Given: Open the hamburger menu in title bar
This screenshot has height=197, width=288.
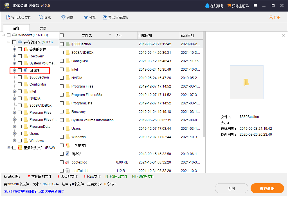Looking at the screenshot, I should 255,6.
